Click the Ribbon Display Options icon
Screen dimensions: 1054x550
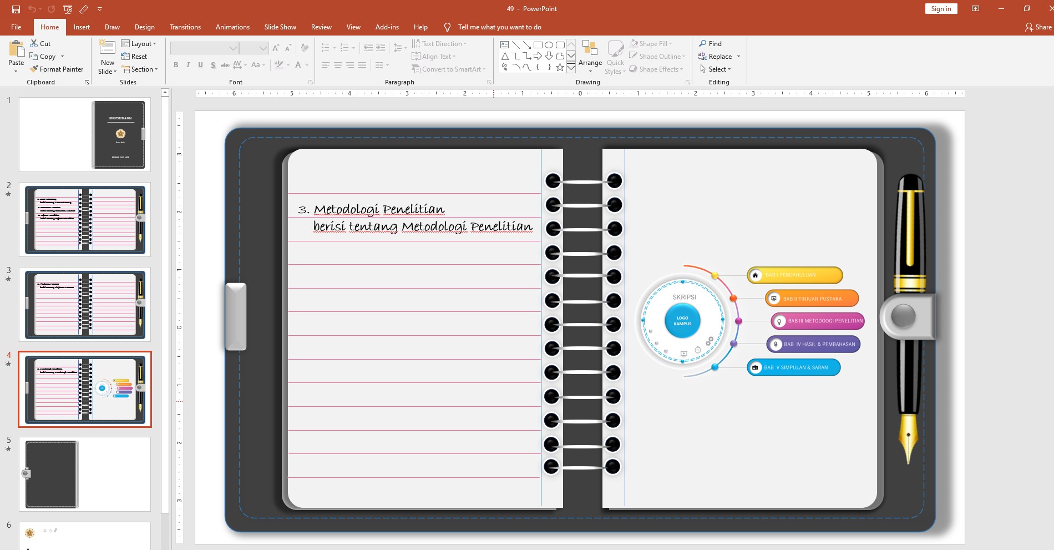pyautogui.click(x=975, y=8)
